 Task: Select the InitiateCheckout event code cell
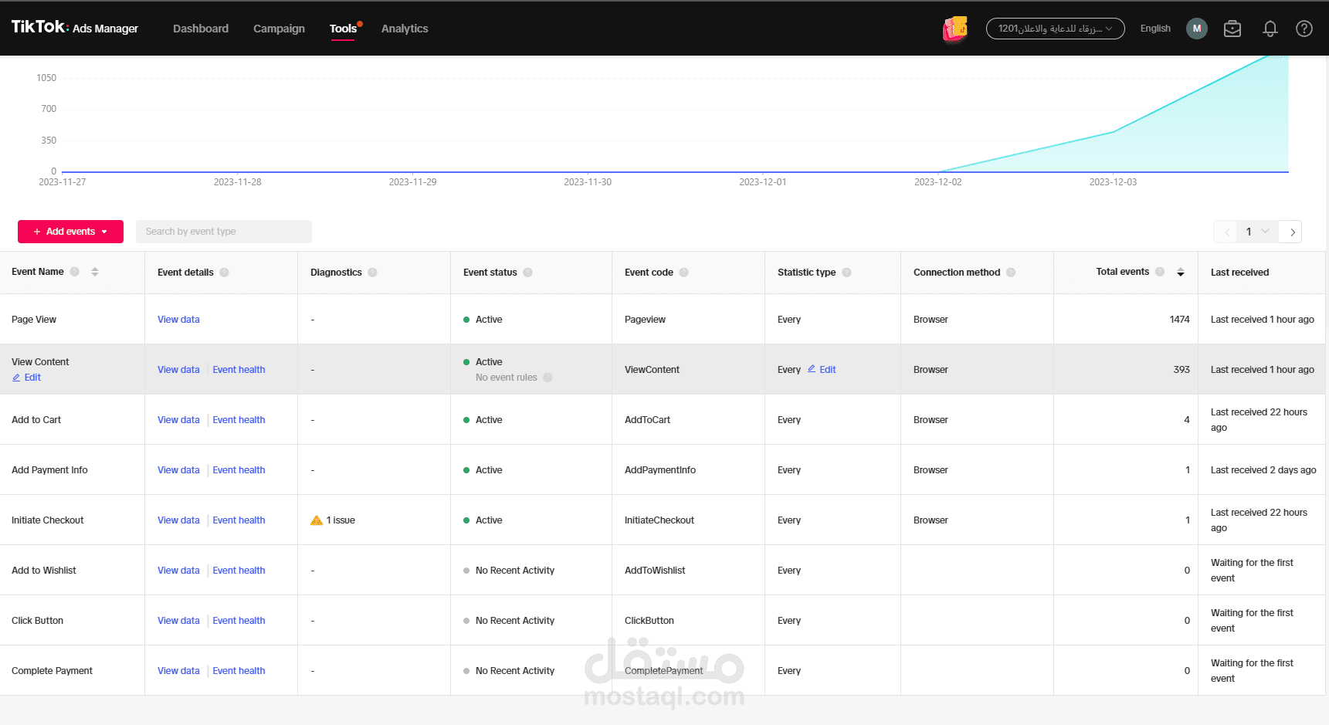click(659, 520)
